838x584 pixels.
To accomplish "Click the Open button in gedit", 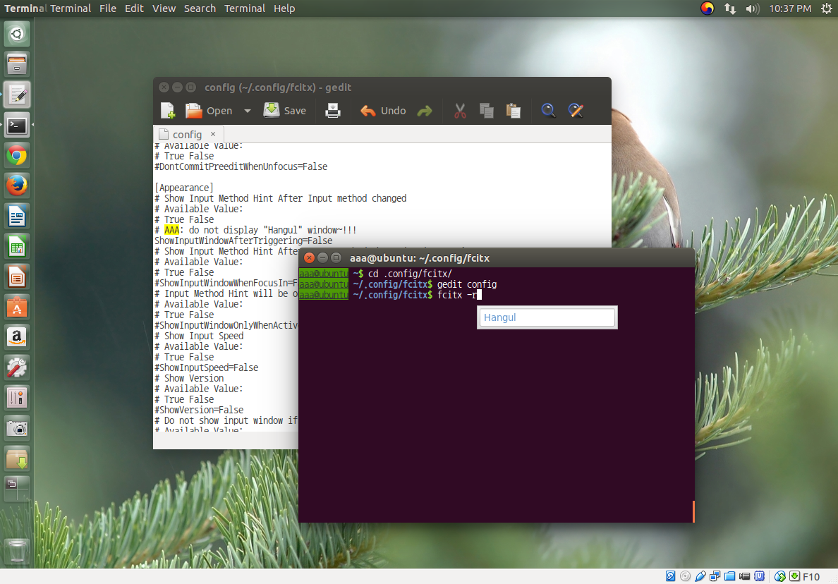I will pyautogui.click(x=209, y=111).
